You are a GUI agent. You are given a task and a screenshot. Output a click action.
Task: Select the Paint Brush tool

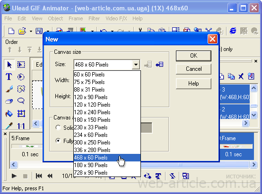click(x=9, y=89)
